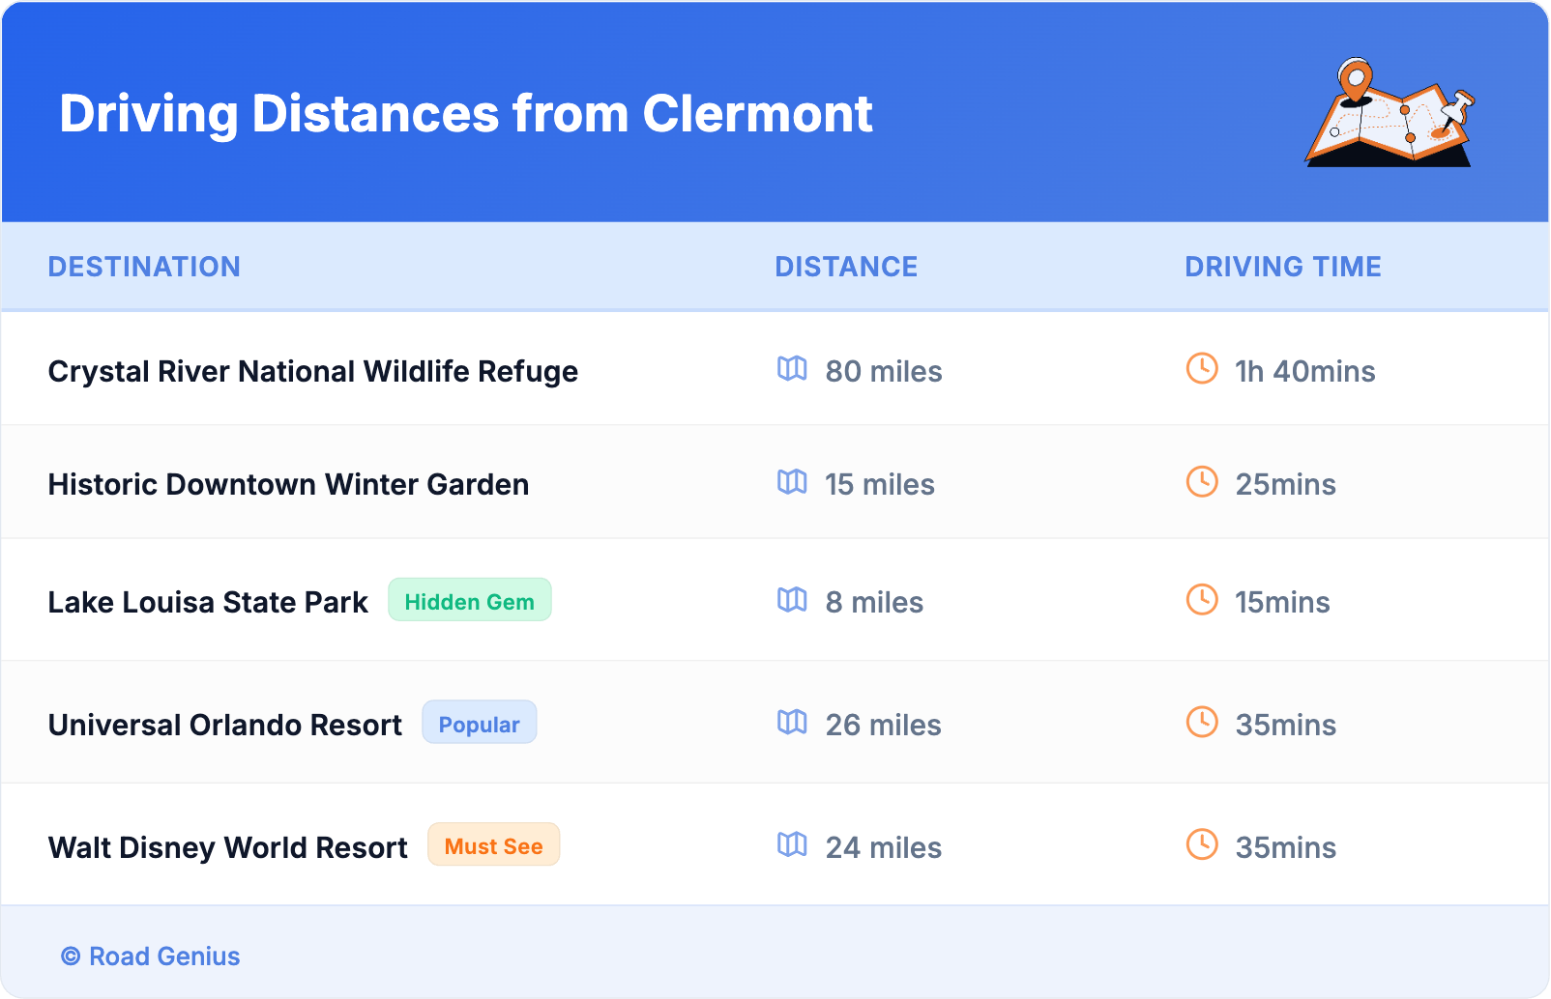The width and height of the screenshot is (1551, 999).
Task: Click the clock icon in Universal Orlando row
Action: [x=1202, y=723]
